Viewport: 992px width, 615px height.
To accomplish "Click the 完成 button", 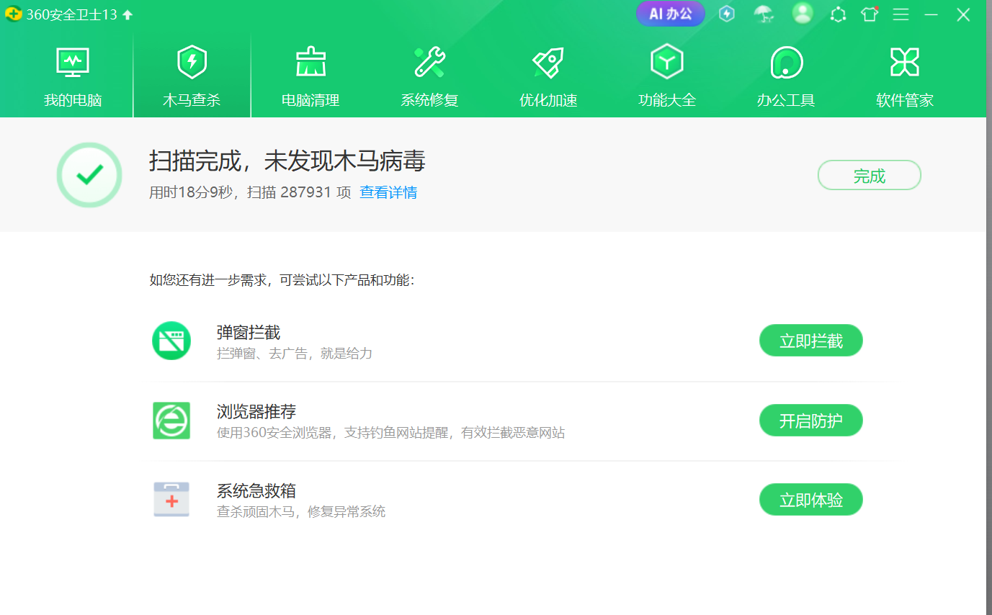I will point(870,175).
